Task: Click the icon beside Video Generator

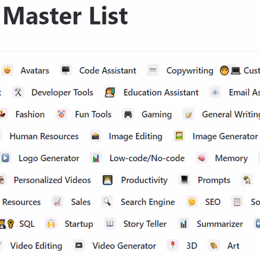Action: coord(79,245)
